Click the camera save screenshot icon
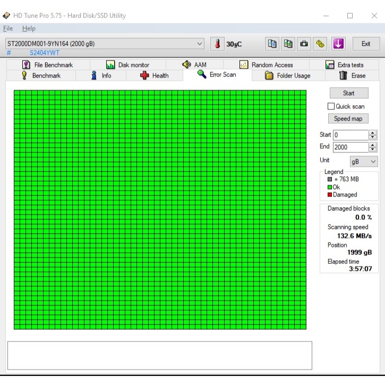 click(304, 44)
